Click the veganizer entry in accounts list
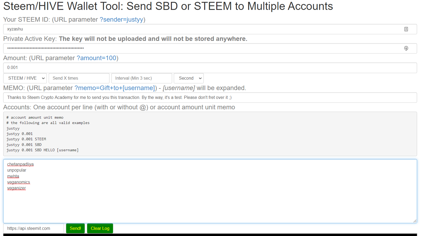Image resolution: width=422 pixels, height=236 pixels. coord(17,188)
